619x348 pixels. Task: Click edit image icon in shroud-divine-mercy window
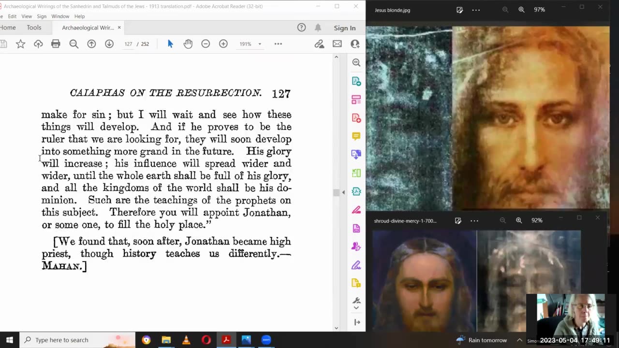(x=458, y=220)
